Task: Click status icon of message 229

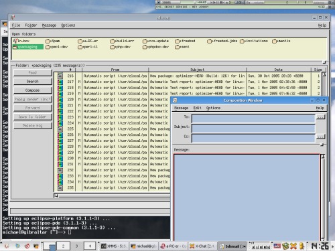Action: click(60, 153)
